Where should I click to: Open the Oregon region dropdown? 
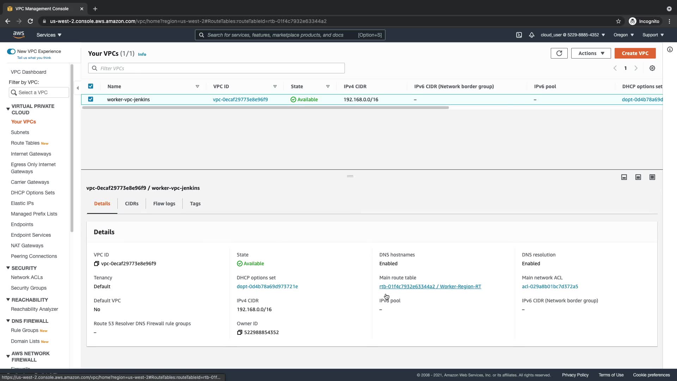(623, 35)
